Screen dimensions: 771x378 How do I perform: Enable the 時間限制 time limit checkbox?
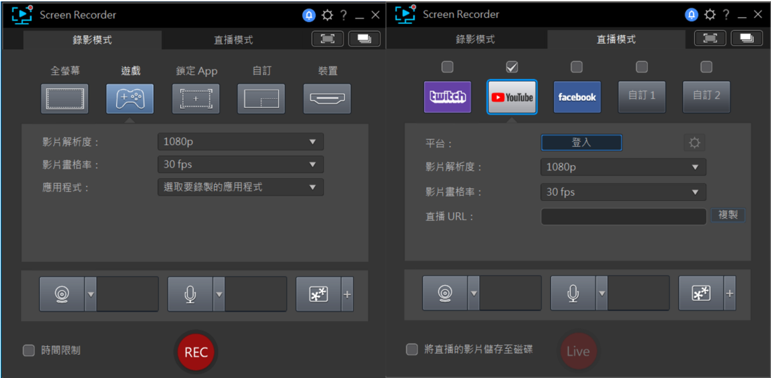(x=29, y=350)
